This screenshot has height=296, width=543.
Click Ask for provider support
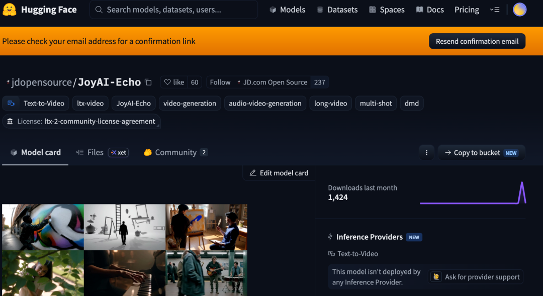point(475,277)
